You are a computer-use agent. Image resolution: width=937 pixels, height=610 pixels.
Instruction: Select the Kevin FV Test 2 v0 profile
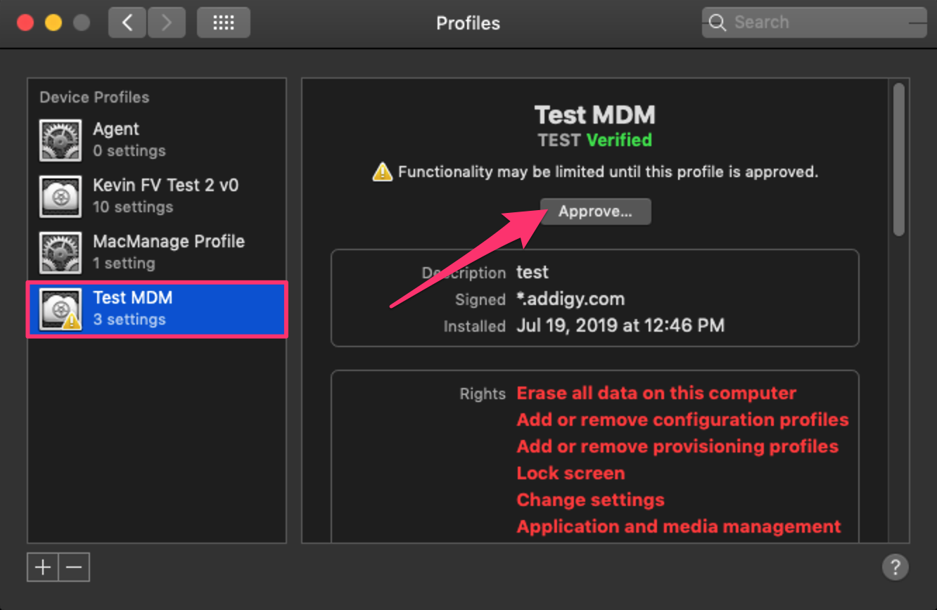click(157, 197)
